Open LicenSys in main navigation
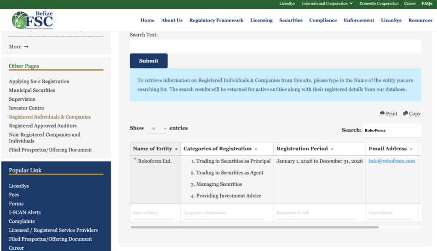The height and width of the screenshot is (251, 437). 391,20
